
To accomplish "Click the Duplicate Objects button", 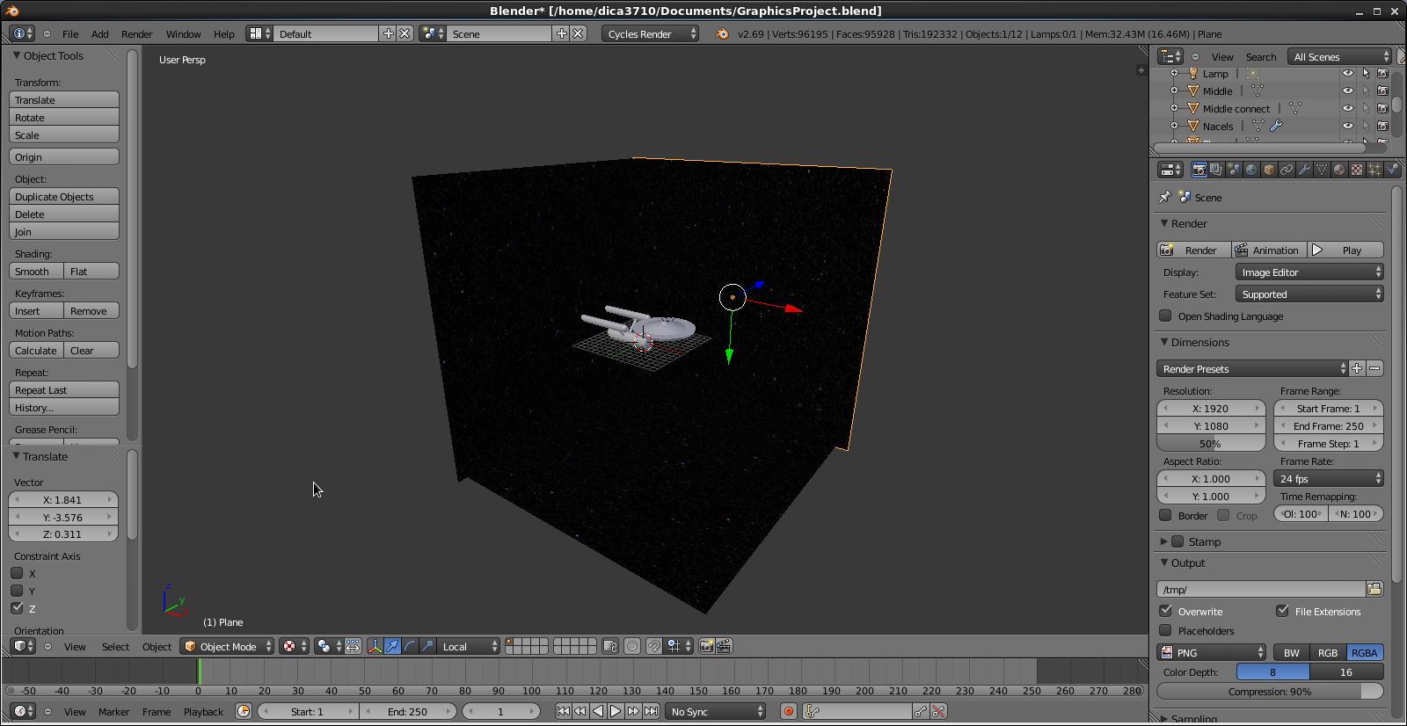I will 64,196.
